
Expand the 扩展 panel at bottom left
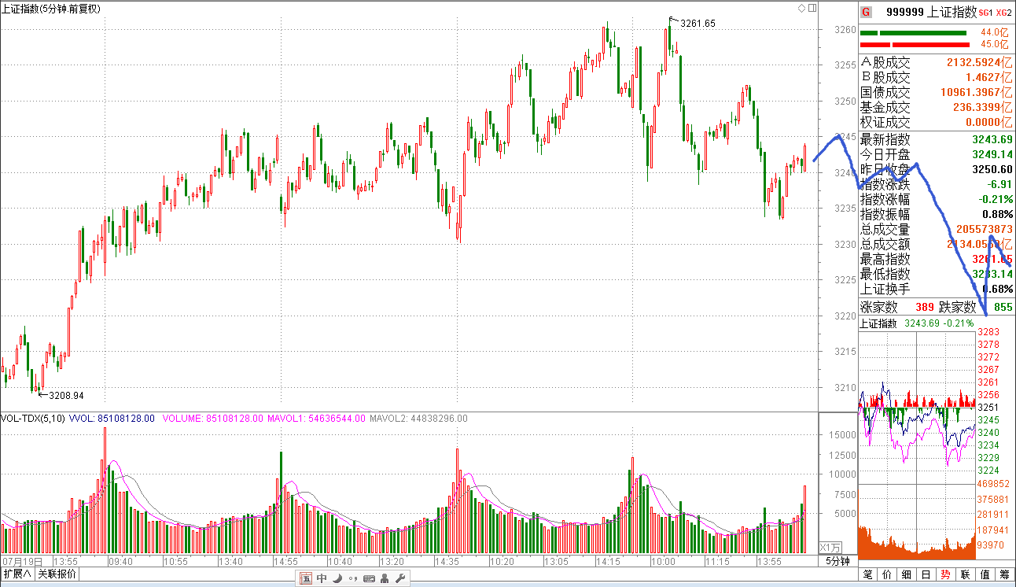pos(17,574)
